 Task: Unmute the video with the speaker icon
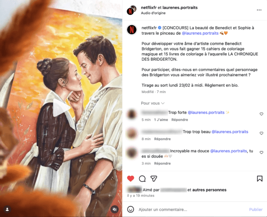click(x=115, y=209)
